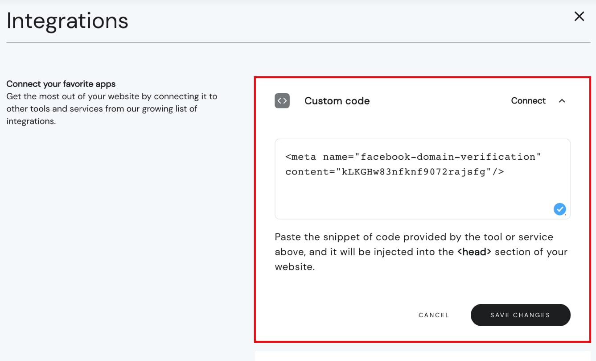Viewport: 596px width, 361px height.
Task: Click the "Paste the snippet of code" helper text
Action: click(x=414, y=237)
